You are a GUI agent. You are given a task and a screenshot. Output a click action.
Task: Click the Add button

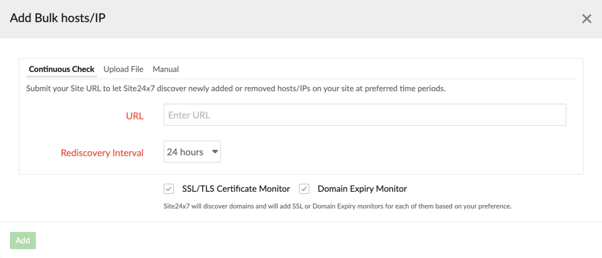coord(23,240)
